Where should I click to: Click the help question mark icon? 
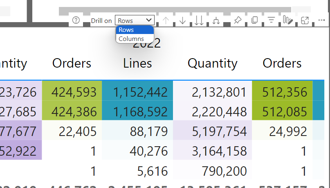coord(76,20)
